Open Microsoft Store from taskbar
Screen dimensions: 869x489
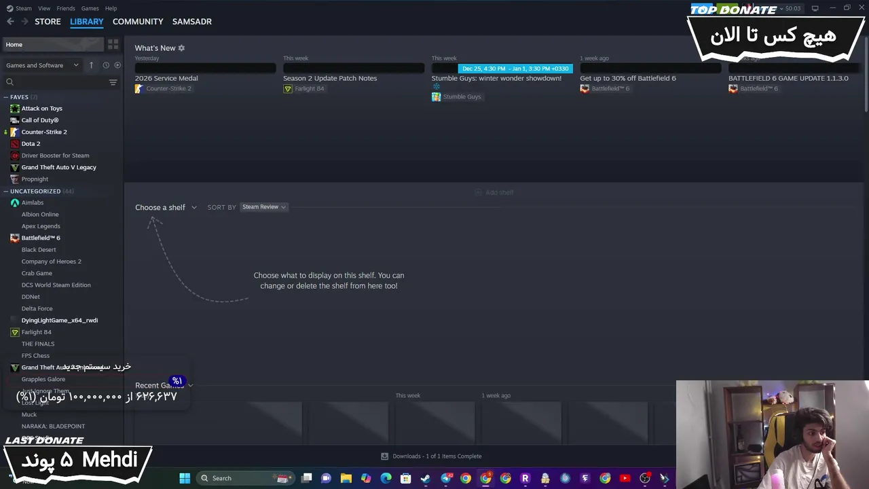tap(406, 478)
